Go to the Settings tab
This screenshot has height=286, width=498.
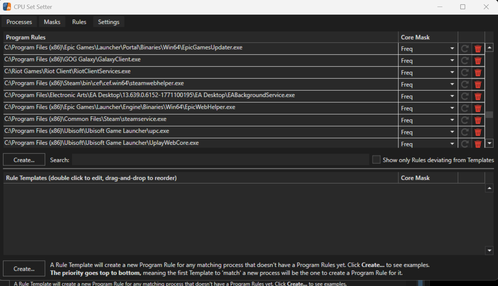(x=109, y=22)
